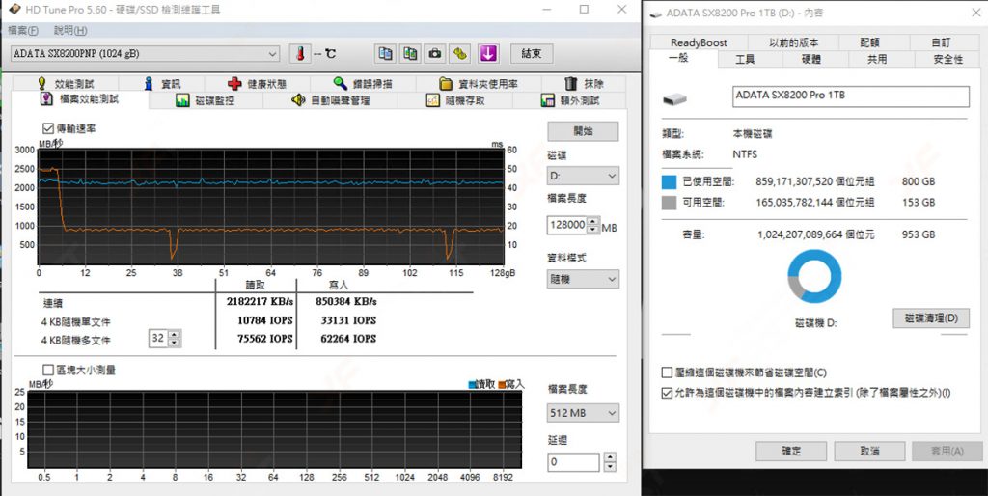Uncheck the 傳輸速率 checkbox

click(48, 128)
